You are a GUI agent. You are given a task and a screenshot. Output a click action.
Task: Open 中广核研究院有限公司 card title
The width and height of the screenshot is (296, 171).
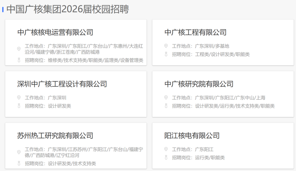[x=199, y=84]
